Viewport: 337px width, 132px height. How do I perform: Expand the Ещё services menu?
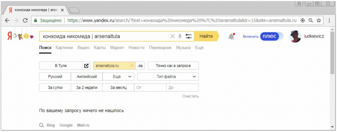[x=199, y=48]
